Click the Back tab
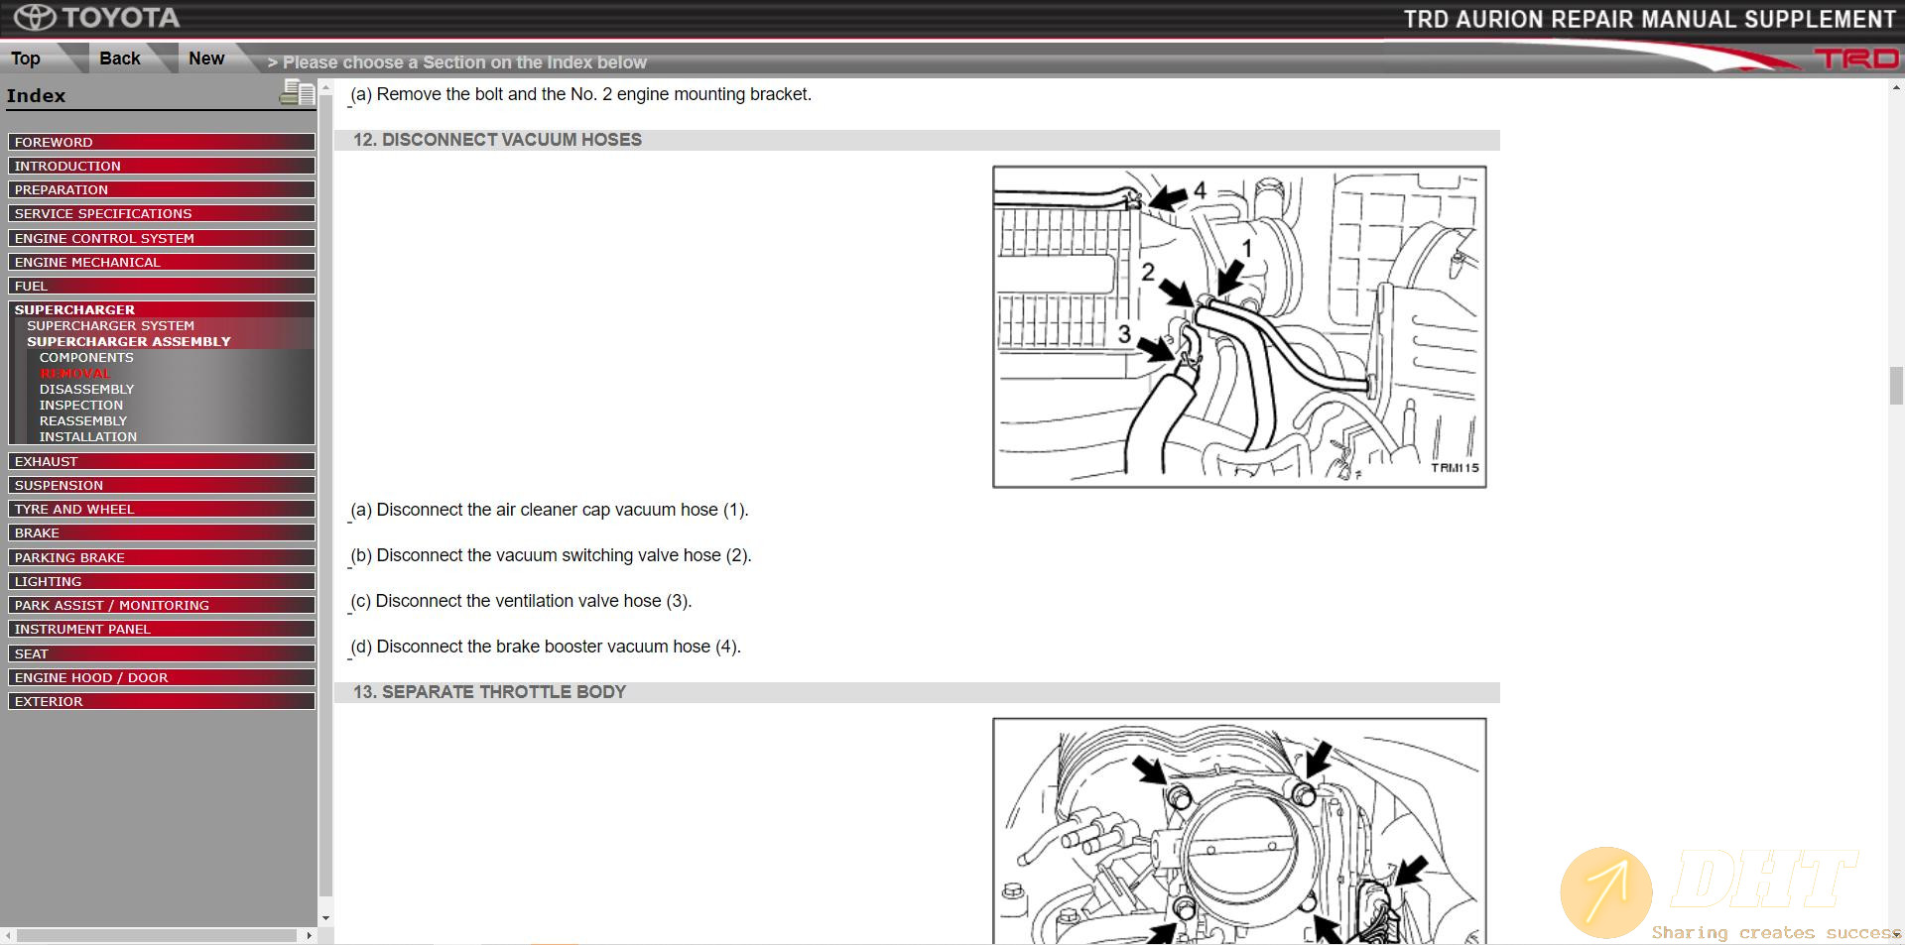This screenshot has width=1905, height=945. 120,59
